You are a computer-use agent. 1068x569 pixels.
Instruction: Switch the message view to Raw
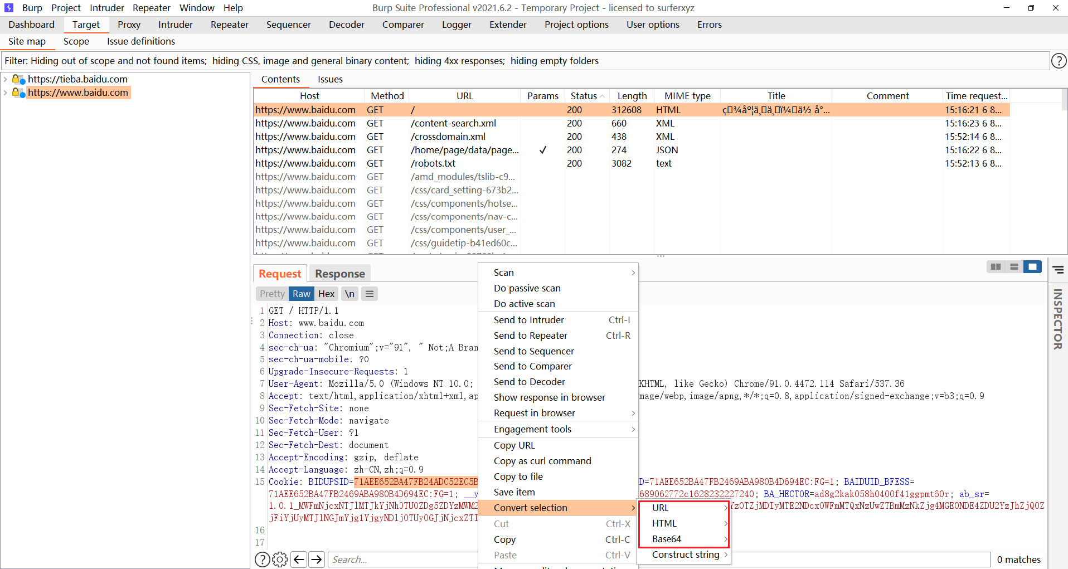(302, 294)
